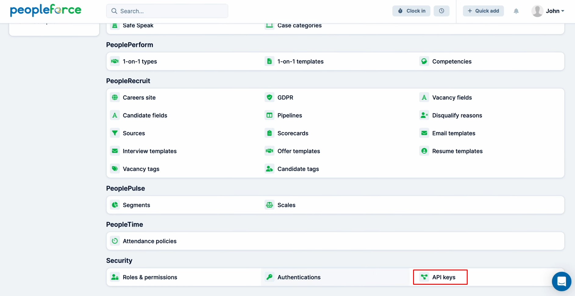Open the chat support bubble
This screenshot has height=296, width=575.
click(x=561, y=281)
